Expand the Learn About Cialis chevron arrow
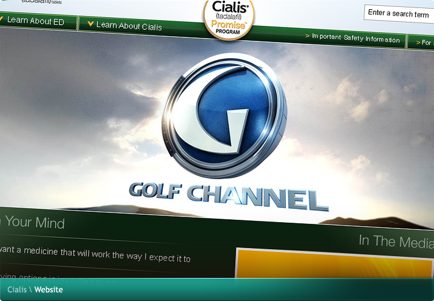This screenshot has width=434, height=301. (x=90, y=24)
